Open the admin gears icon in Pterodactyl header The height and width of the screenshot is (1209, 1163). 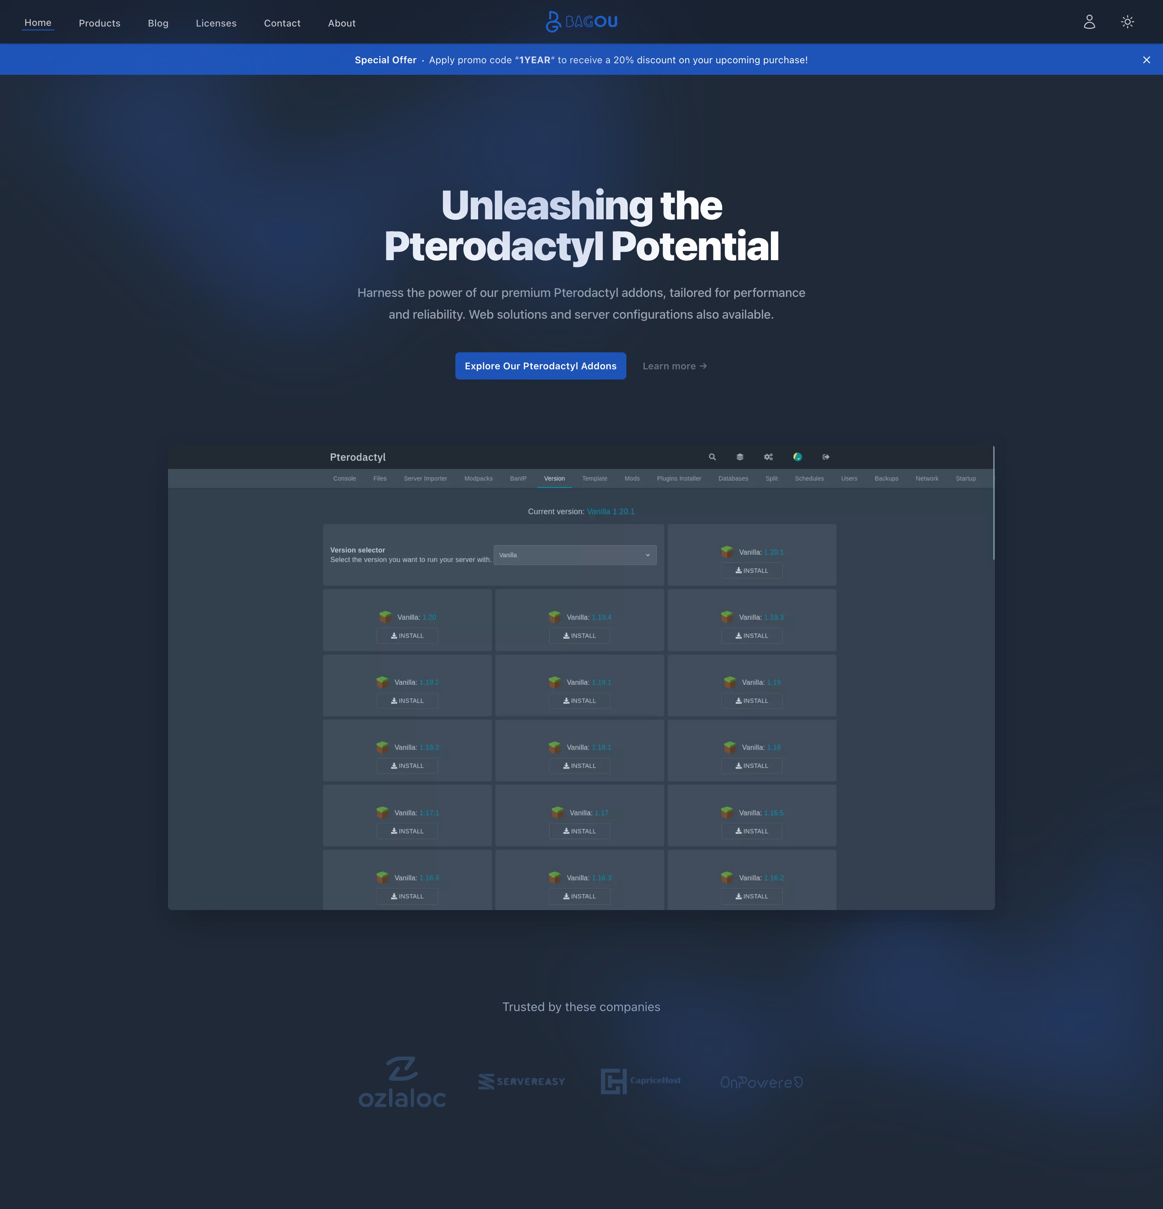click(x=768, y=457)
